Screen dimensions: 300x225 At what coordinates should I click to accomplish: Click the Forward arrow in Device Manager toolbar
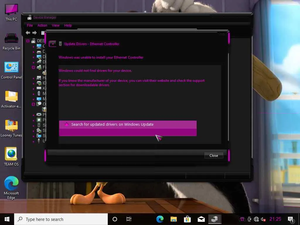point(35,33)
